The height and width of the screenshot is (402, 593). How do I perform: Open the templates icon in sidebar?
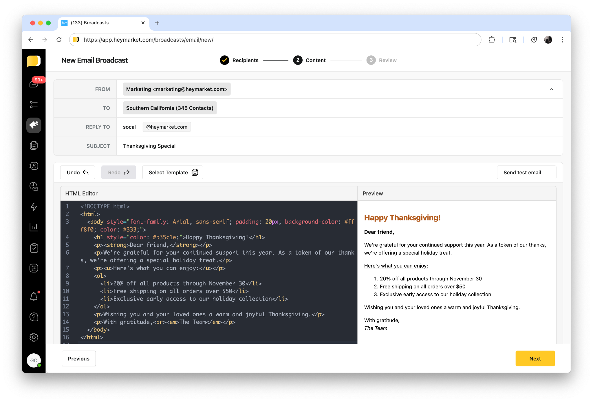[34, 145]
